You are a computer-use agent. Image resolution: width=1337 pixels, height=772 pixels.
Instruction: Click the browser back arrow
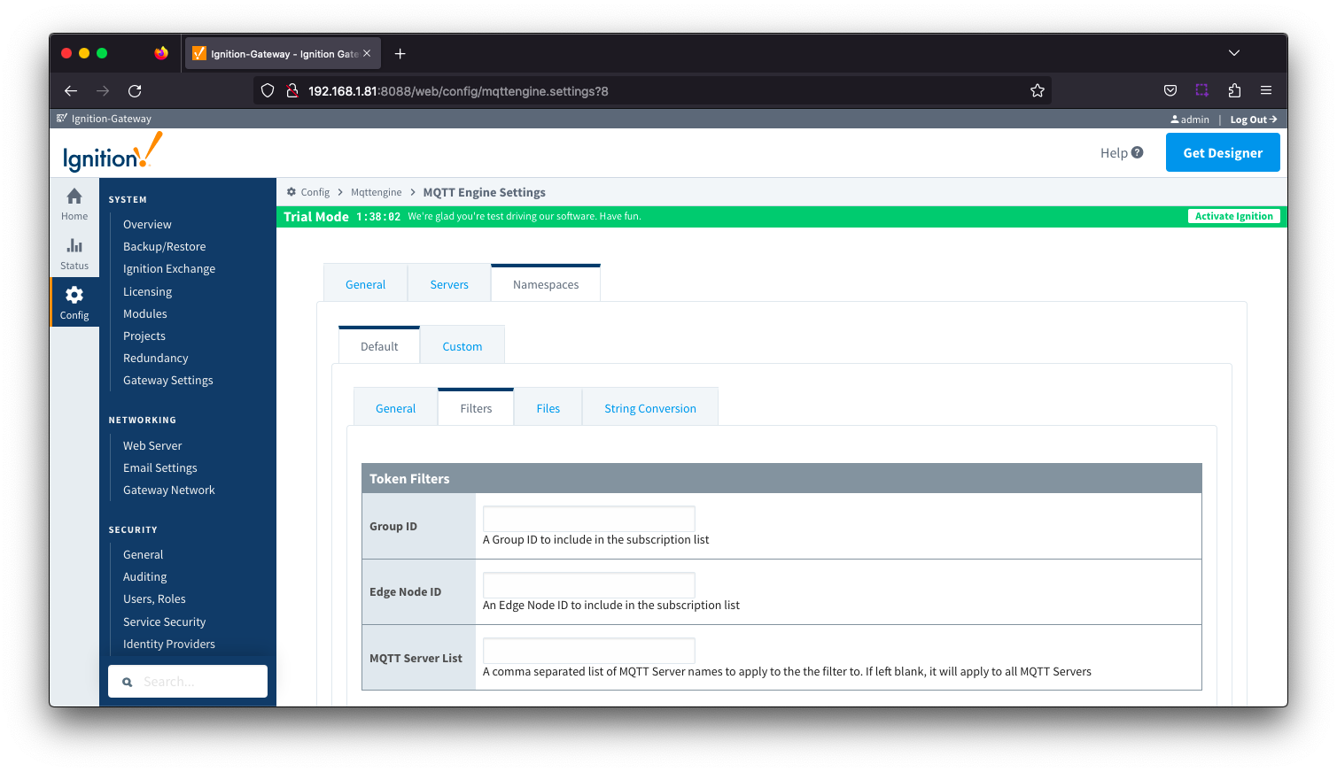[71, 90]
